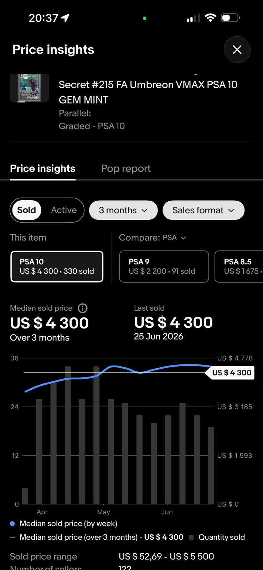Tap the blue median-by-week legend dot
Viewport: 263px width, 570px height.
click(12, 524)
